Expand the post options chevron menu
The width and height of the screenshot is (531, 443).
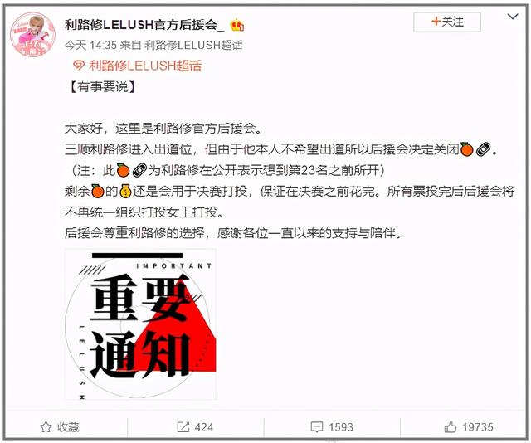(513, 16)
